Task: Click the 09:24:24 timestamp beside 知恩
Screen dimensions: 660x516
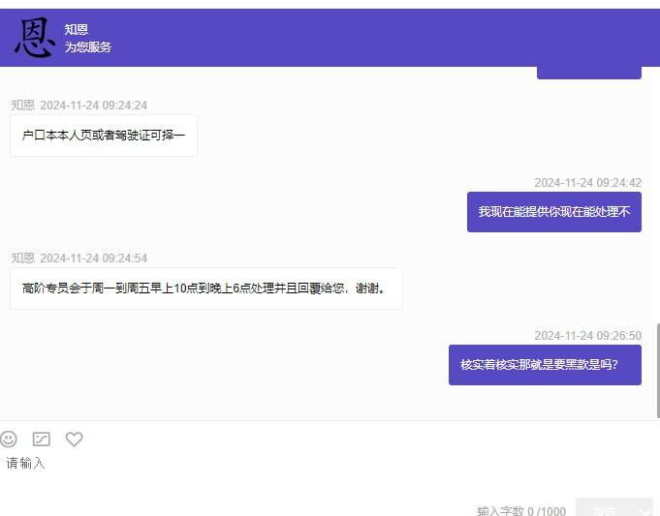Action: 94,106
